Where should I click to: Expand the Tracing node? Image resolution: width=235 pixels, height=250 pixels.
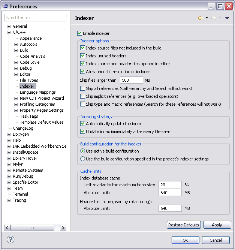pos(9,201)
